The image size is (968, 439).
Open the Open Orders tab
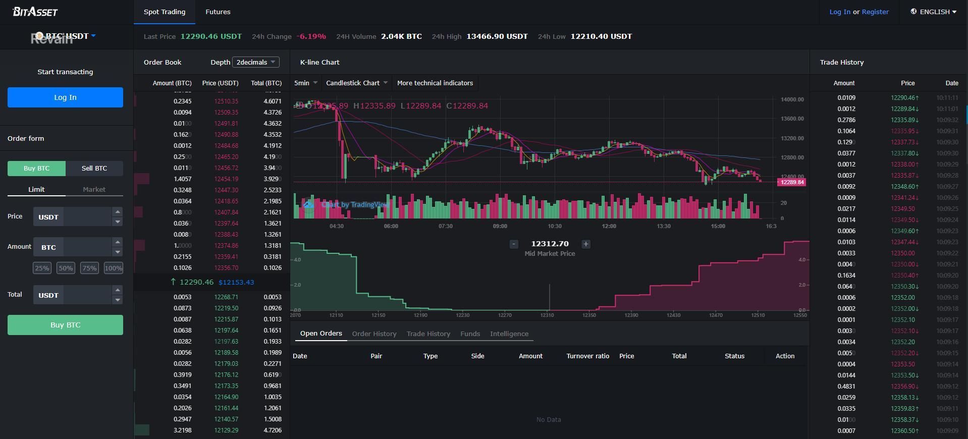(321, 334)
